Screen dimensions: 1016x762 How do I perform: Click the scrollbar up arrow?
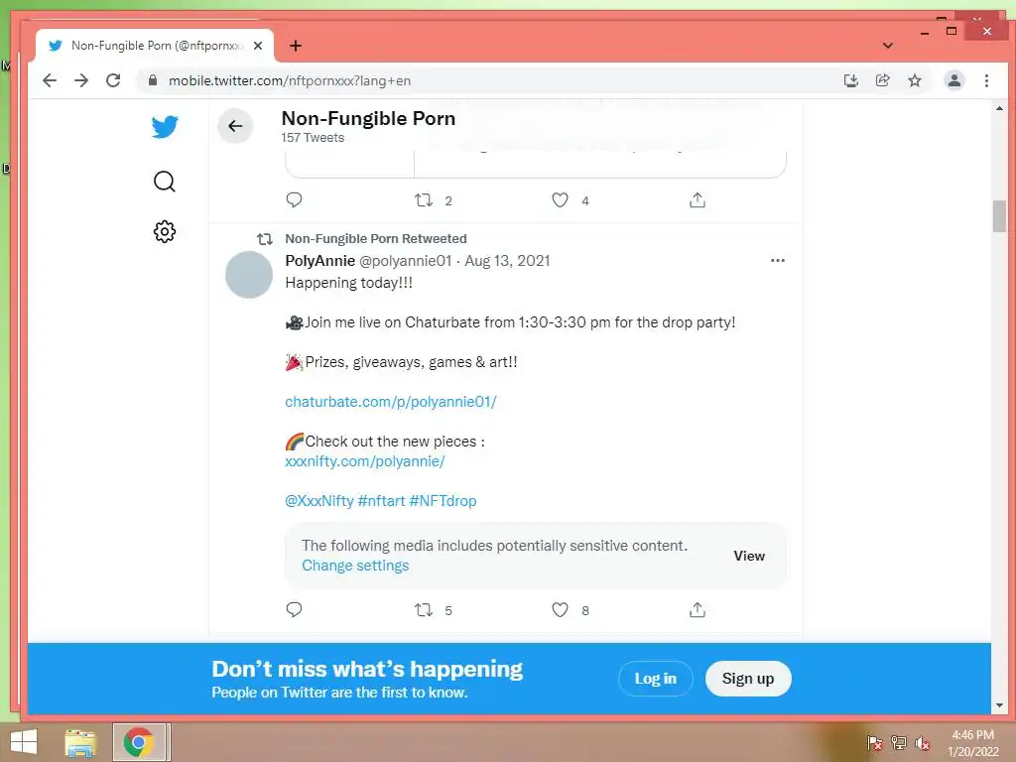click(999, 108)
